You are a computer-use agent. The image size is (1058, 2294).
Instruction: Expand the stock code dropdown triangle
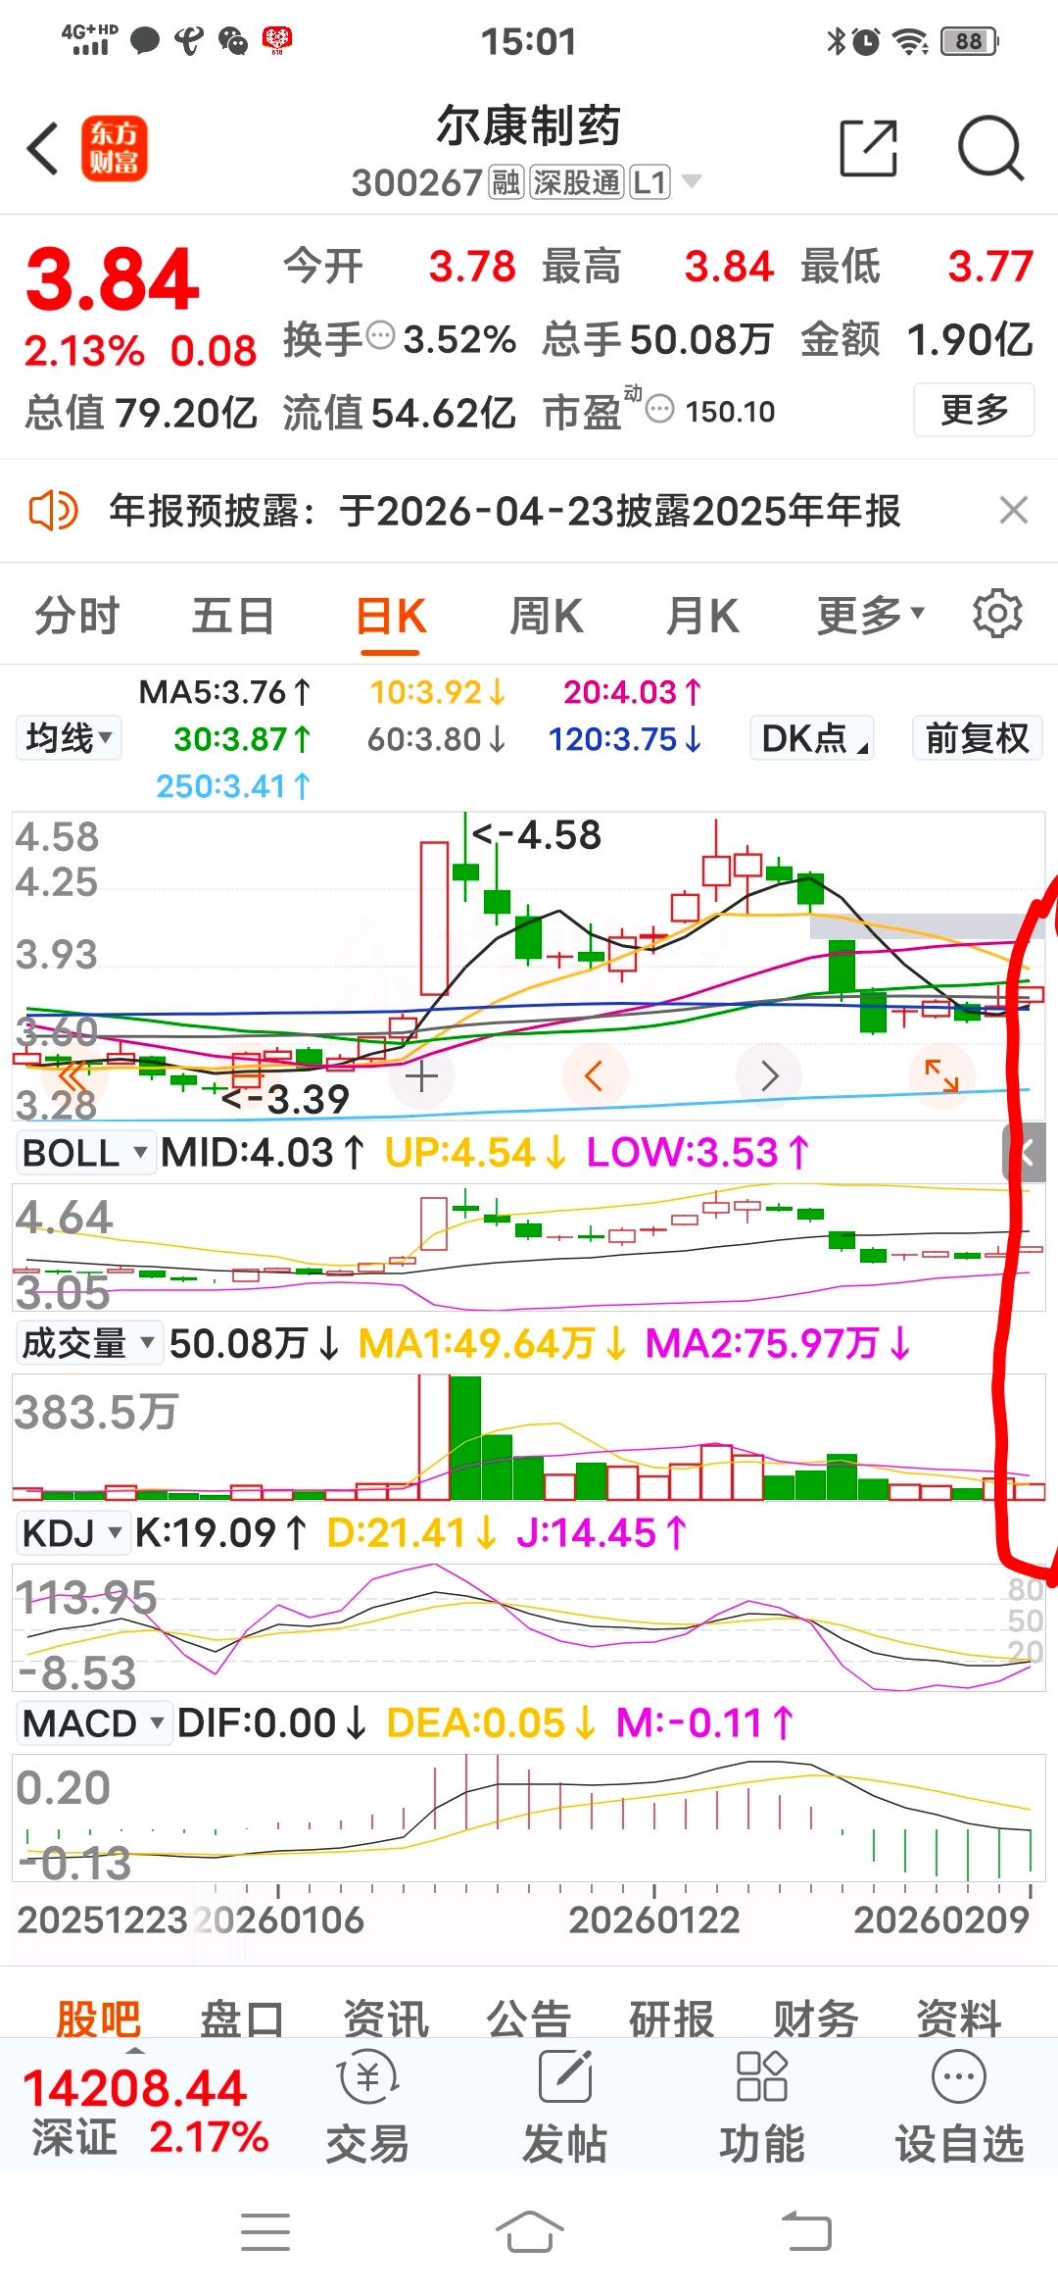(692, 181)
